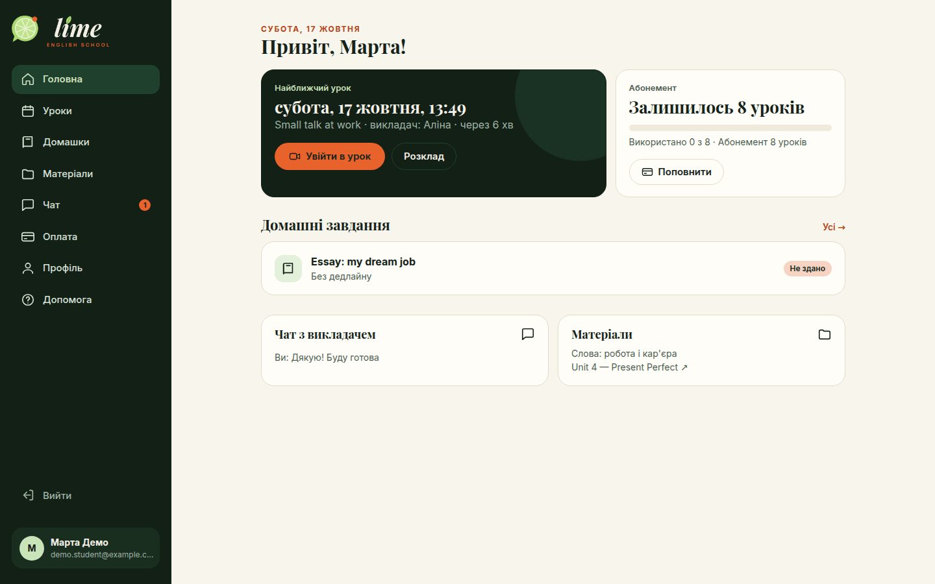Click the homework icon next to Essay
Viewport: 935px width, 584px height.
(288, 269)
